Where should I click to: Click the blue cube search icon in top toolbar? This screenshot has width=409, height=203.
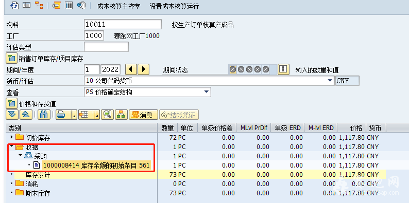81,6
